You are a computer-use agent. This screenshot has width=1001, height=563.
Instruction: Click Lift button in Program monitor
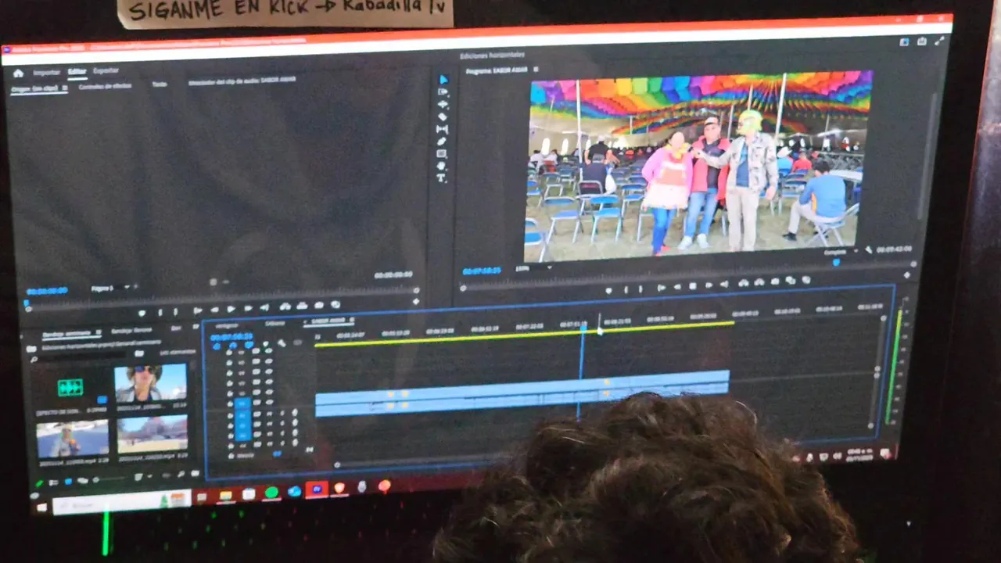[x=742, y=283]
